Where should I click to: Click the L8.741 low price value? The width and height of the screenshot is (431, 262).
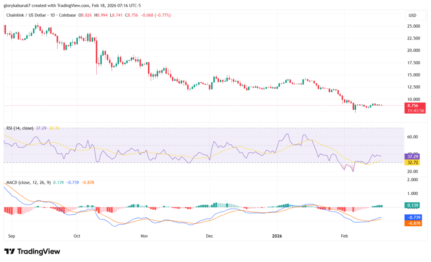(116, 16)
